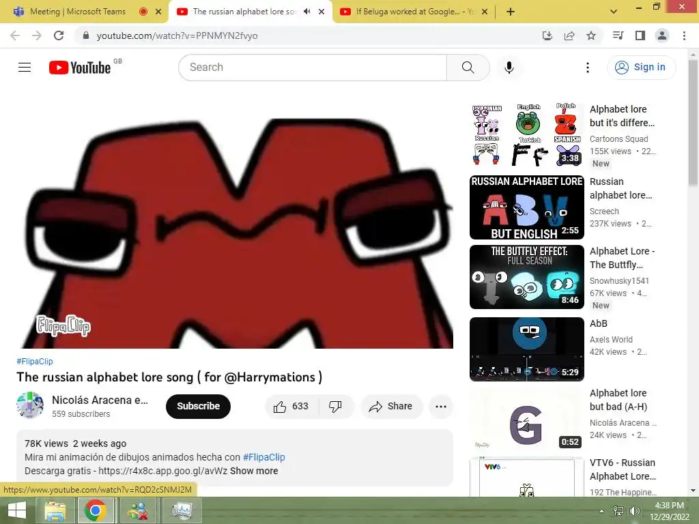Switch to Meeting Microsoft Teams tab

[78, 12]
